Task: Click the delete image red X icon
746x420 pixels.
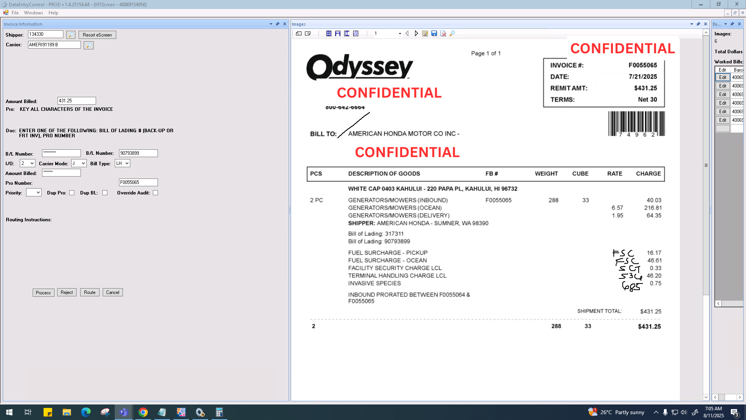Action: (x=443, y=33)
